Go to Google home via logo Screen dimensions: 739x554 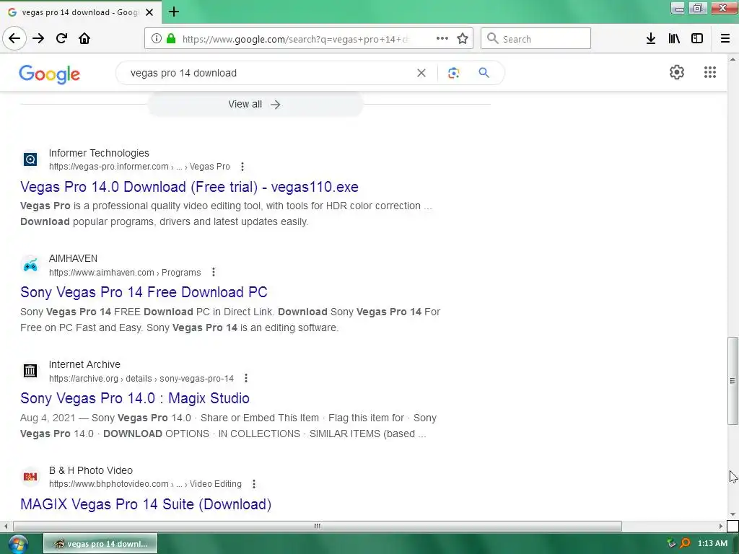point(50,74)
